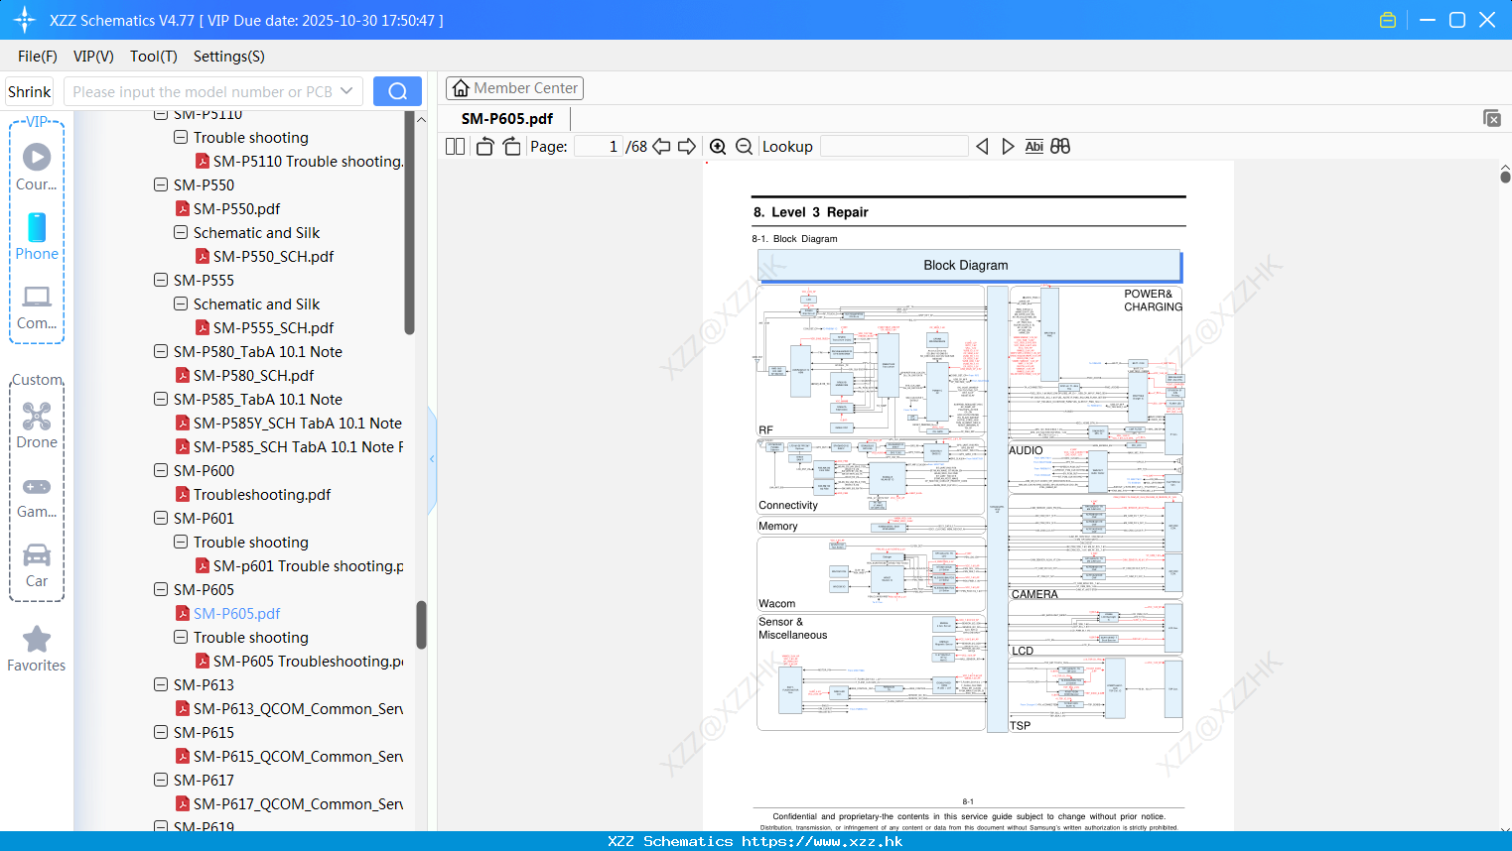Screen dimensions: 1512x851
Task: Collapse the SM-P605 node
Action: tap(161, 589)
